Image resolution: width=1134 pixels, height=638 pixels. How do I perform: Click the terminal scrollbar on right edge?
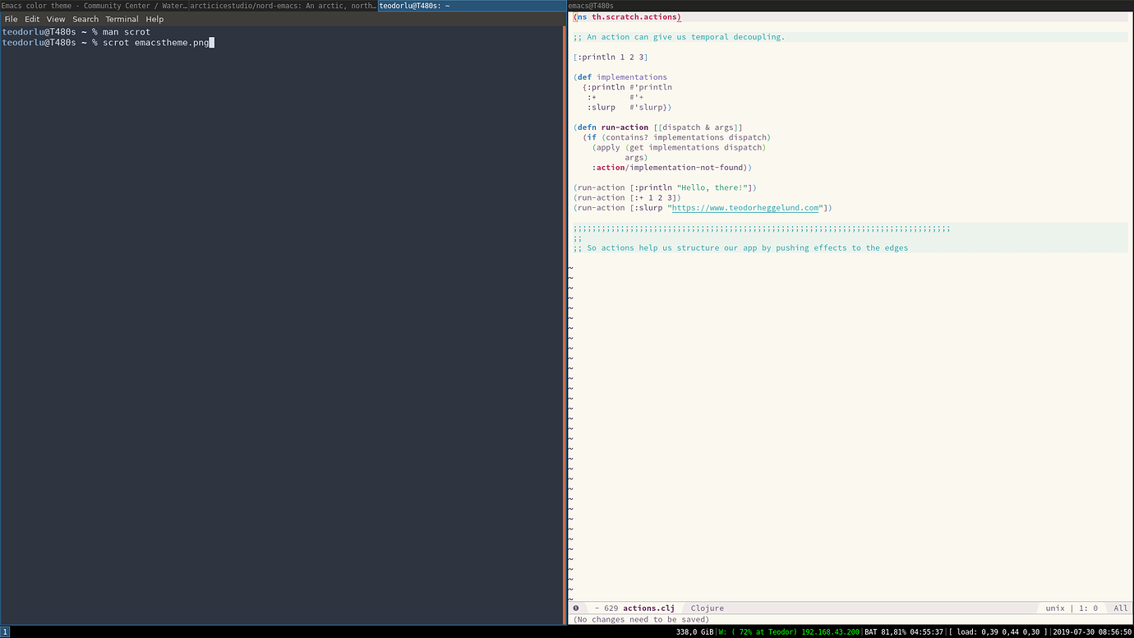(564, 325)
